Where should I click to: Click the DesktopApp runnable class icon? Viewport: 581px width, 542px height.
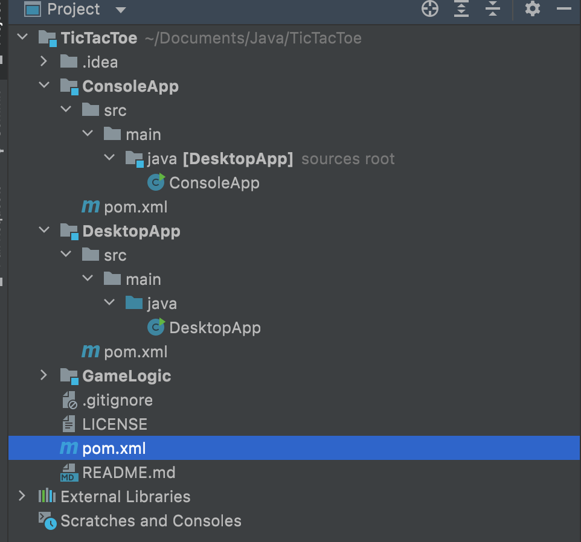pyautogui.click(x=156, y=327)
